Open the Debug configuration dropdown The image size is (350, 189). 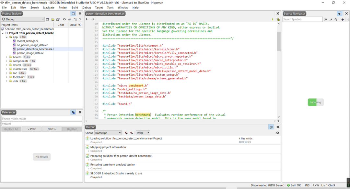coord(23,19)
